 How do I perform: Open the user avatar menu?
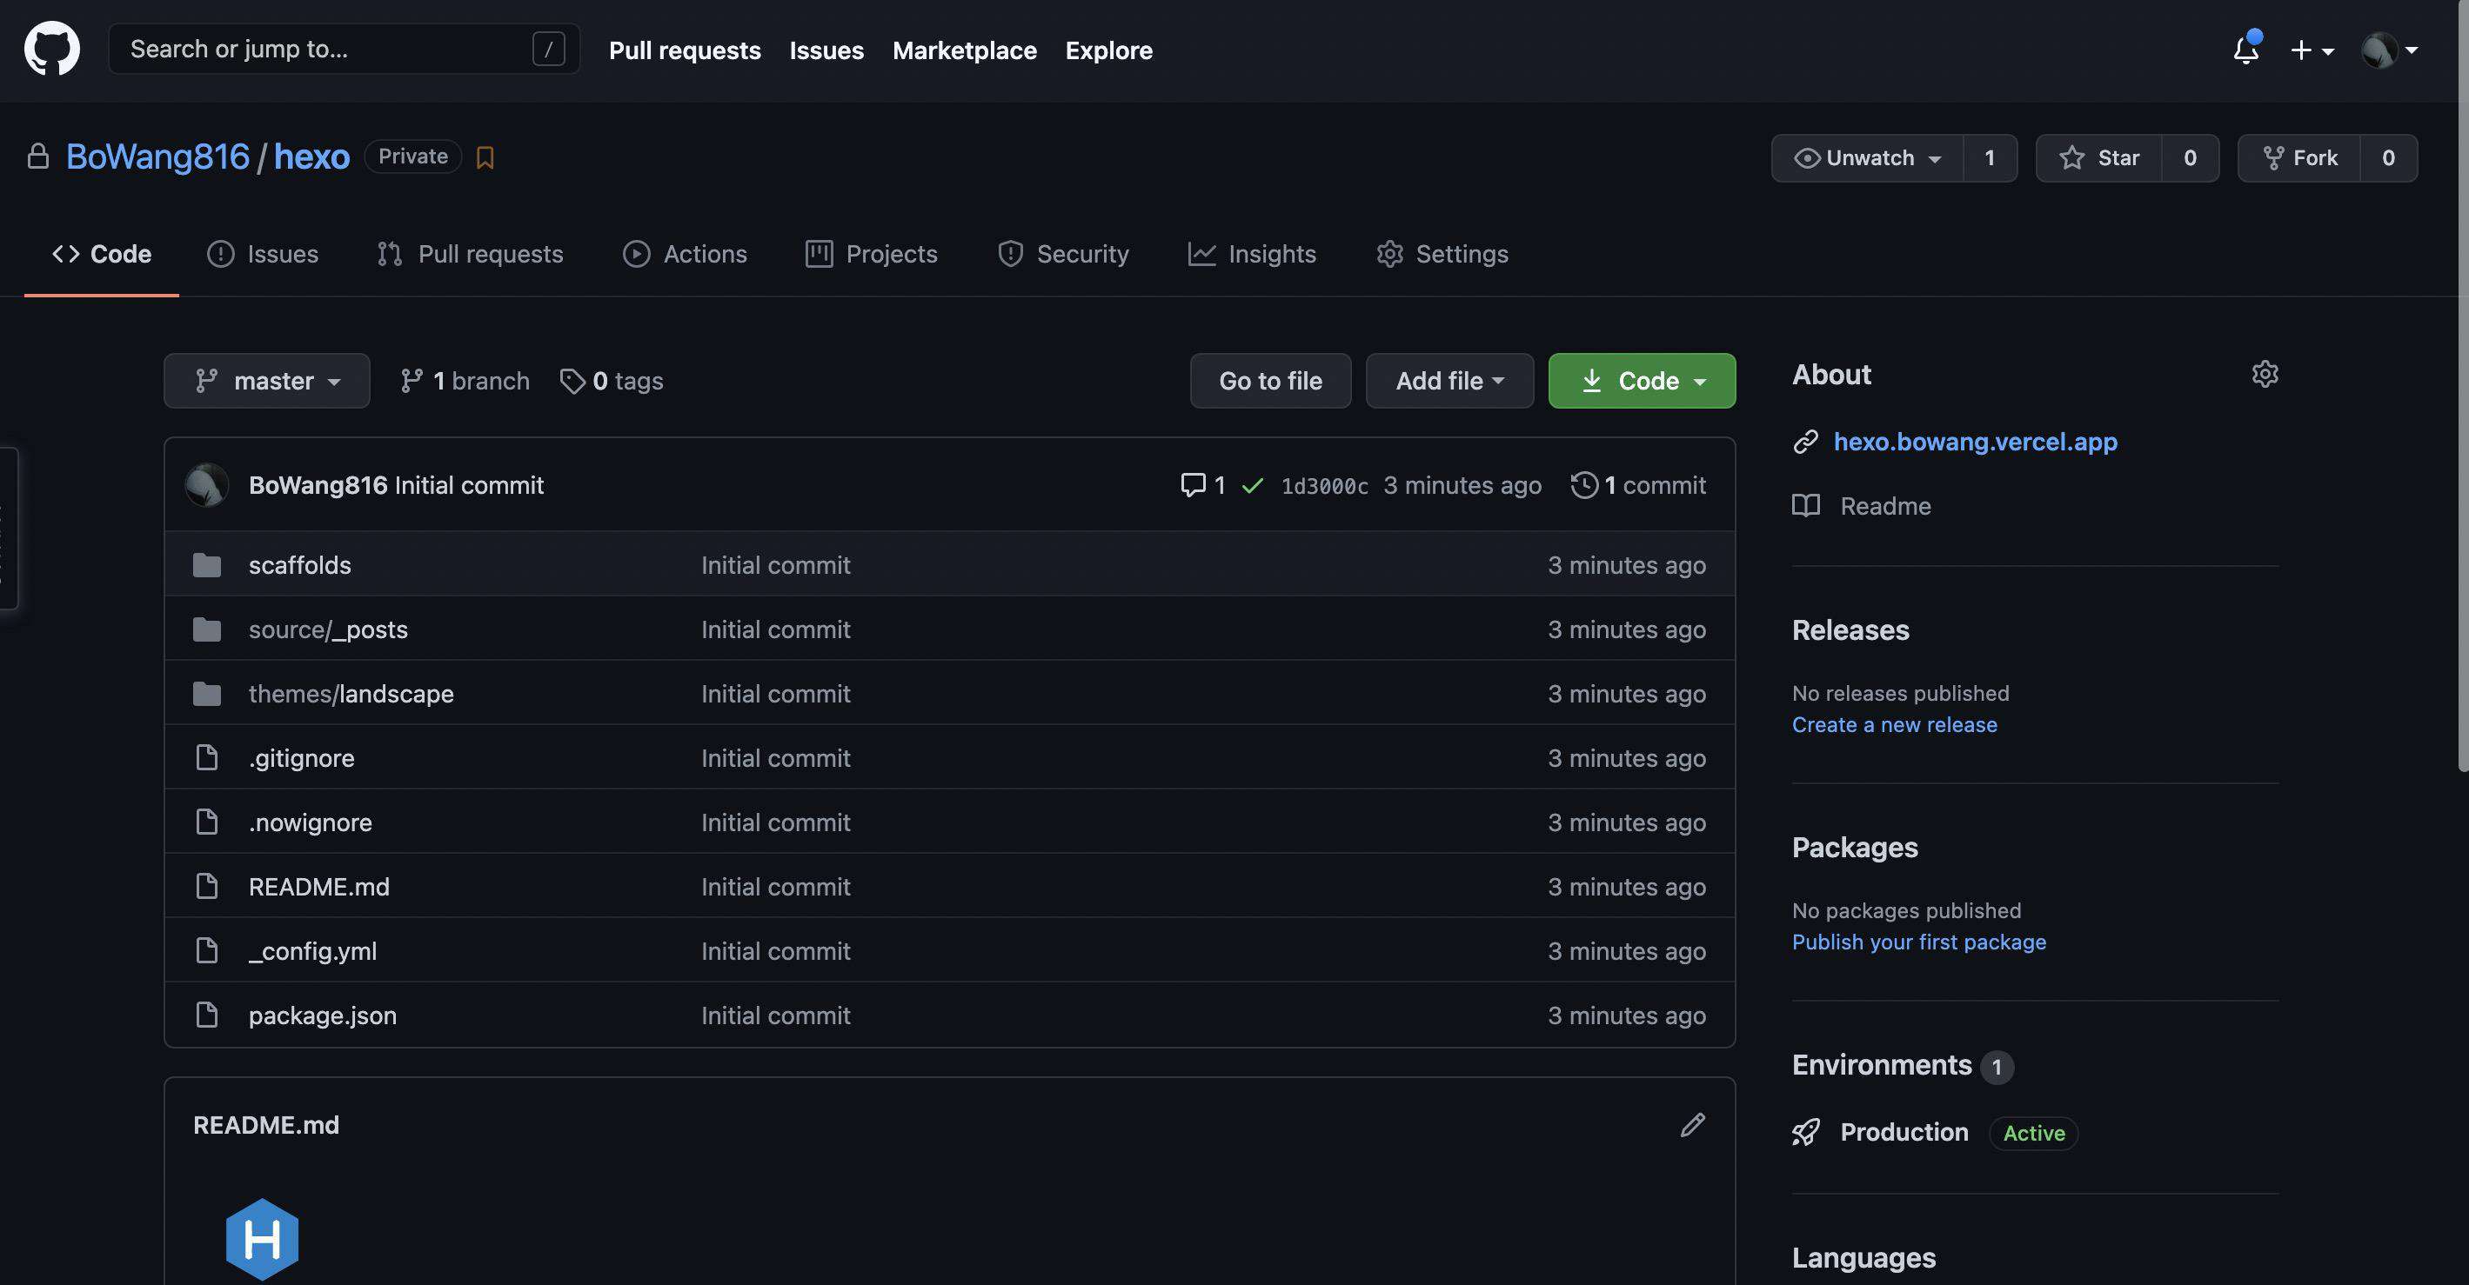point(2390,50)
